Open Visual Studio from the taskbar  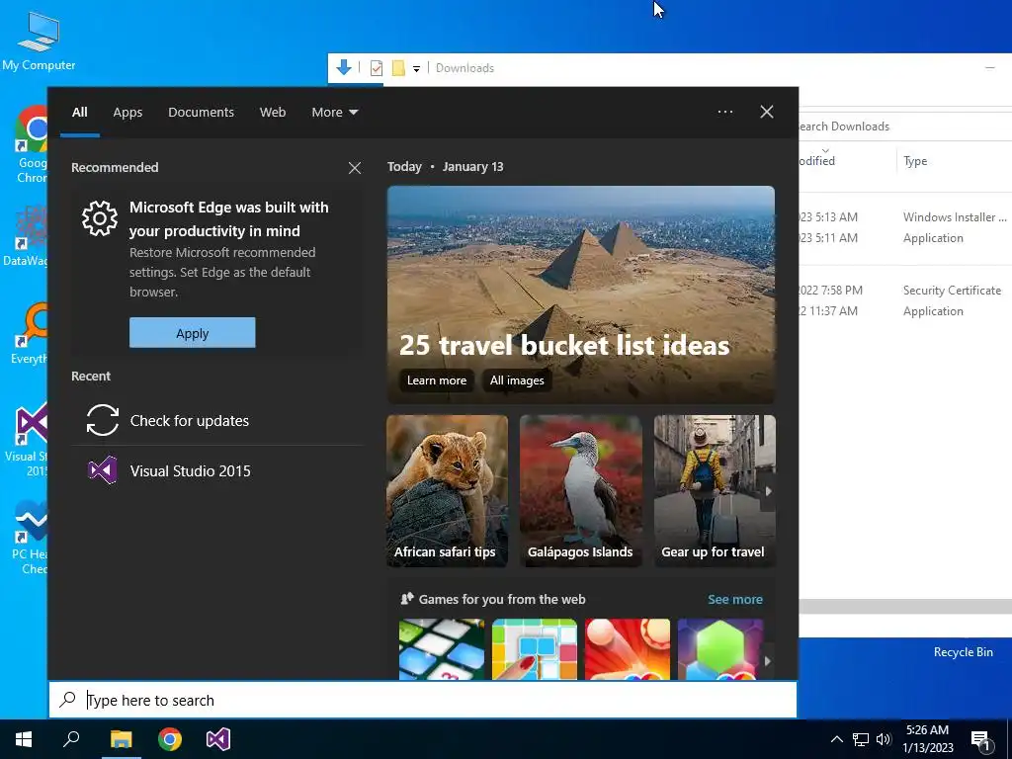[218, 739]
